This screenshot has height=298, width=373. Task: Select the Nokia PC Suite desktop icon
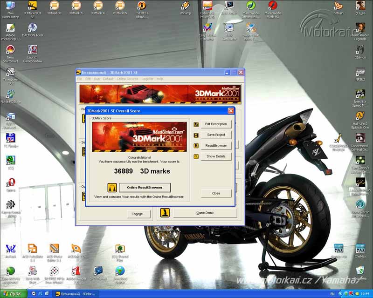(10, 96)
